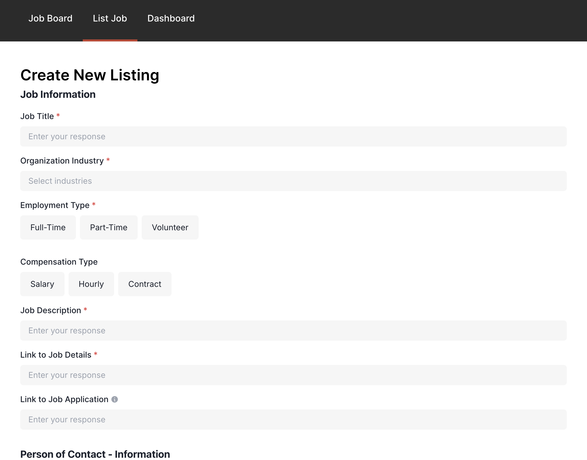Screen dimensions: 587x460
Task: Choose Volunteer employment type
Action: (x=170, y=227)
